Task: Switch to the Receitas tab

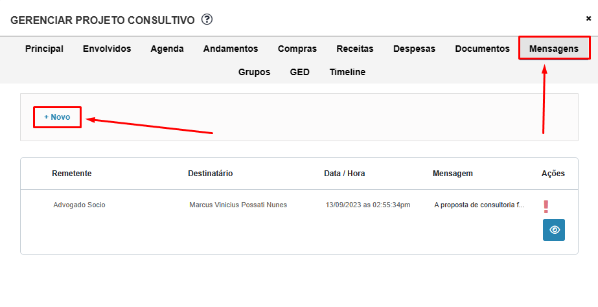Action: pos(354,49)
